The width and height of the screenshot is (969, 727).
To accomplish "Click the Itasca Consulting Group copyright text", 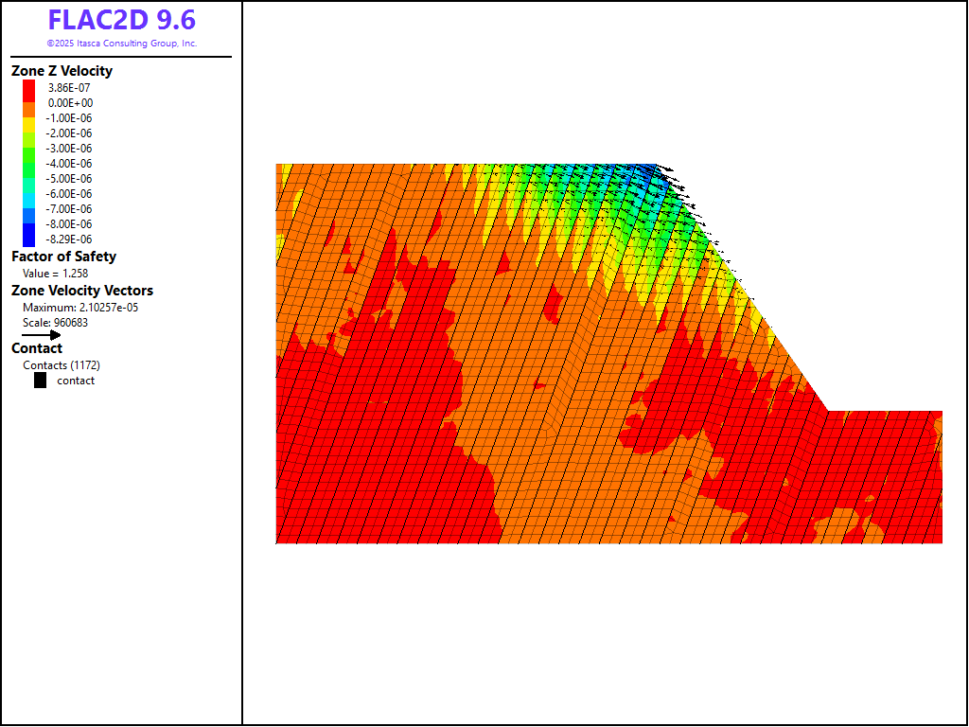I will click(121, 44).
